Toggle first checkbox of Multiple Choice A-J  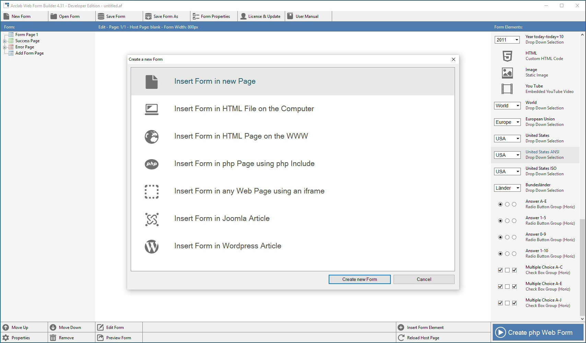[500, 303]
